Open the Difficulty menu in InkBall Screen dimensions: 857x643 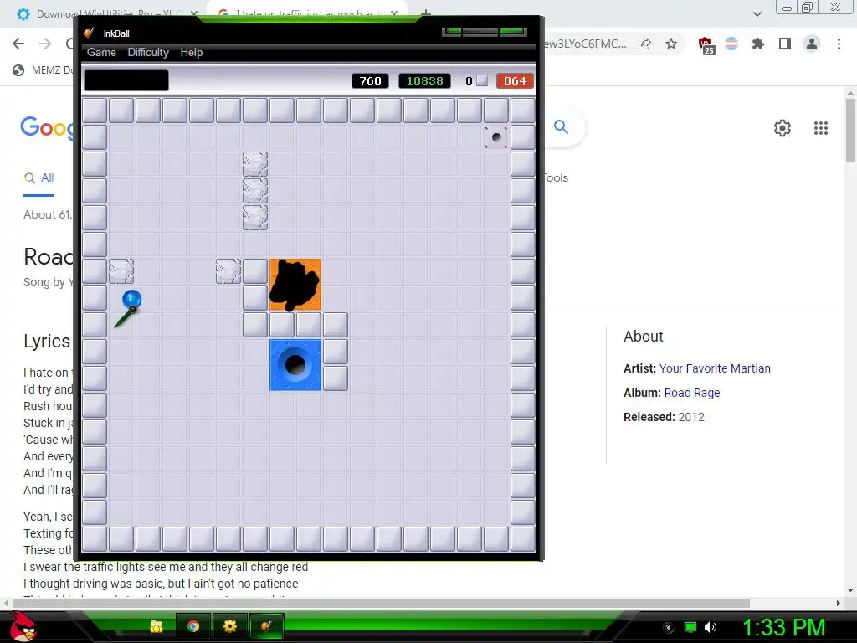tap(148, 53)
